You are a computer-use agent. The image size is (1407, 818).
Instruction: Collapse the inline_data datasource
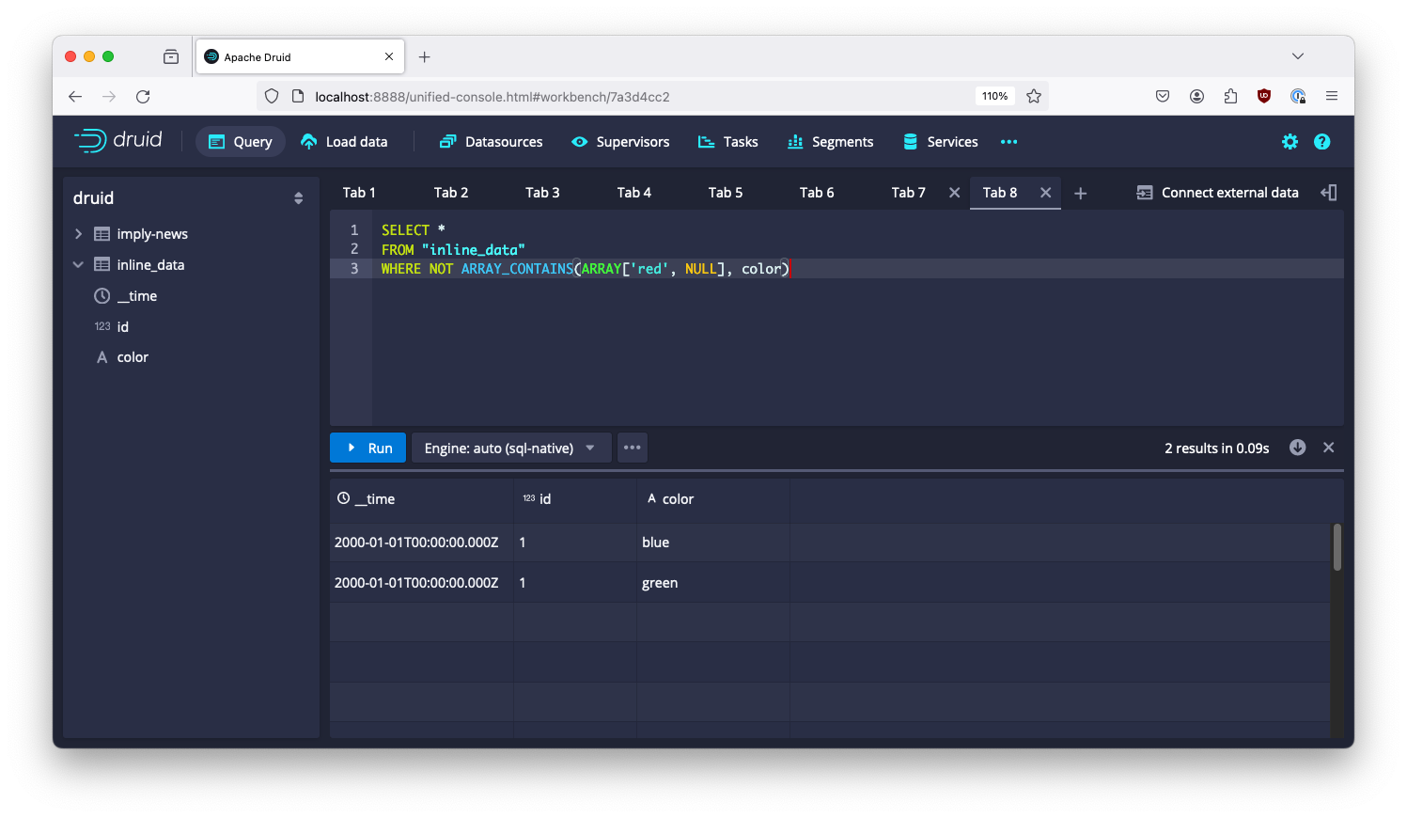77,264
